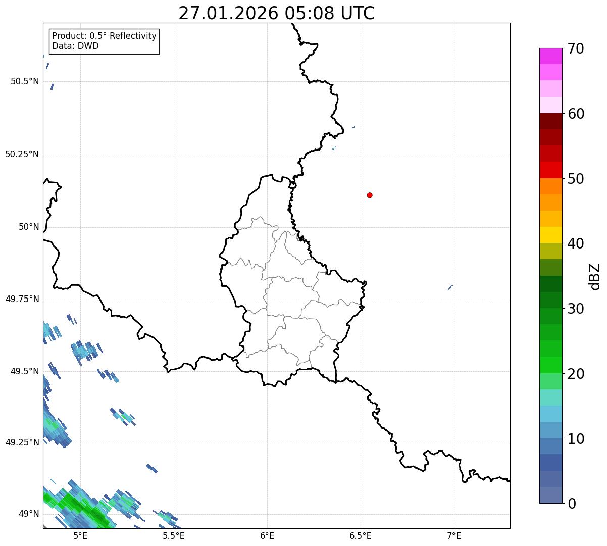This screenshot has height=546, width=607.
Task: Click the 6°E longitude label
Action: coord(267,536)
